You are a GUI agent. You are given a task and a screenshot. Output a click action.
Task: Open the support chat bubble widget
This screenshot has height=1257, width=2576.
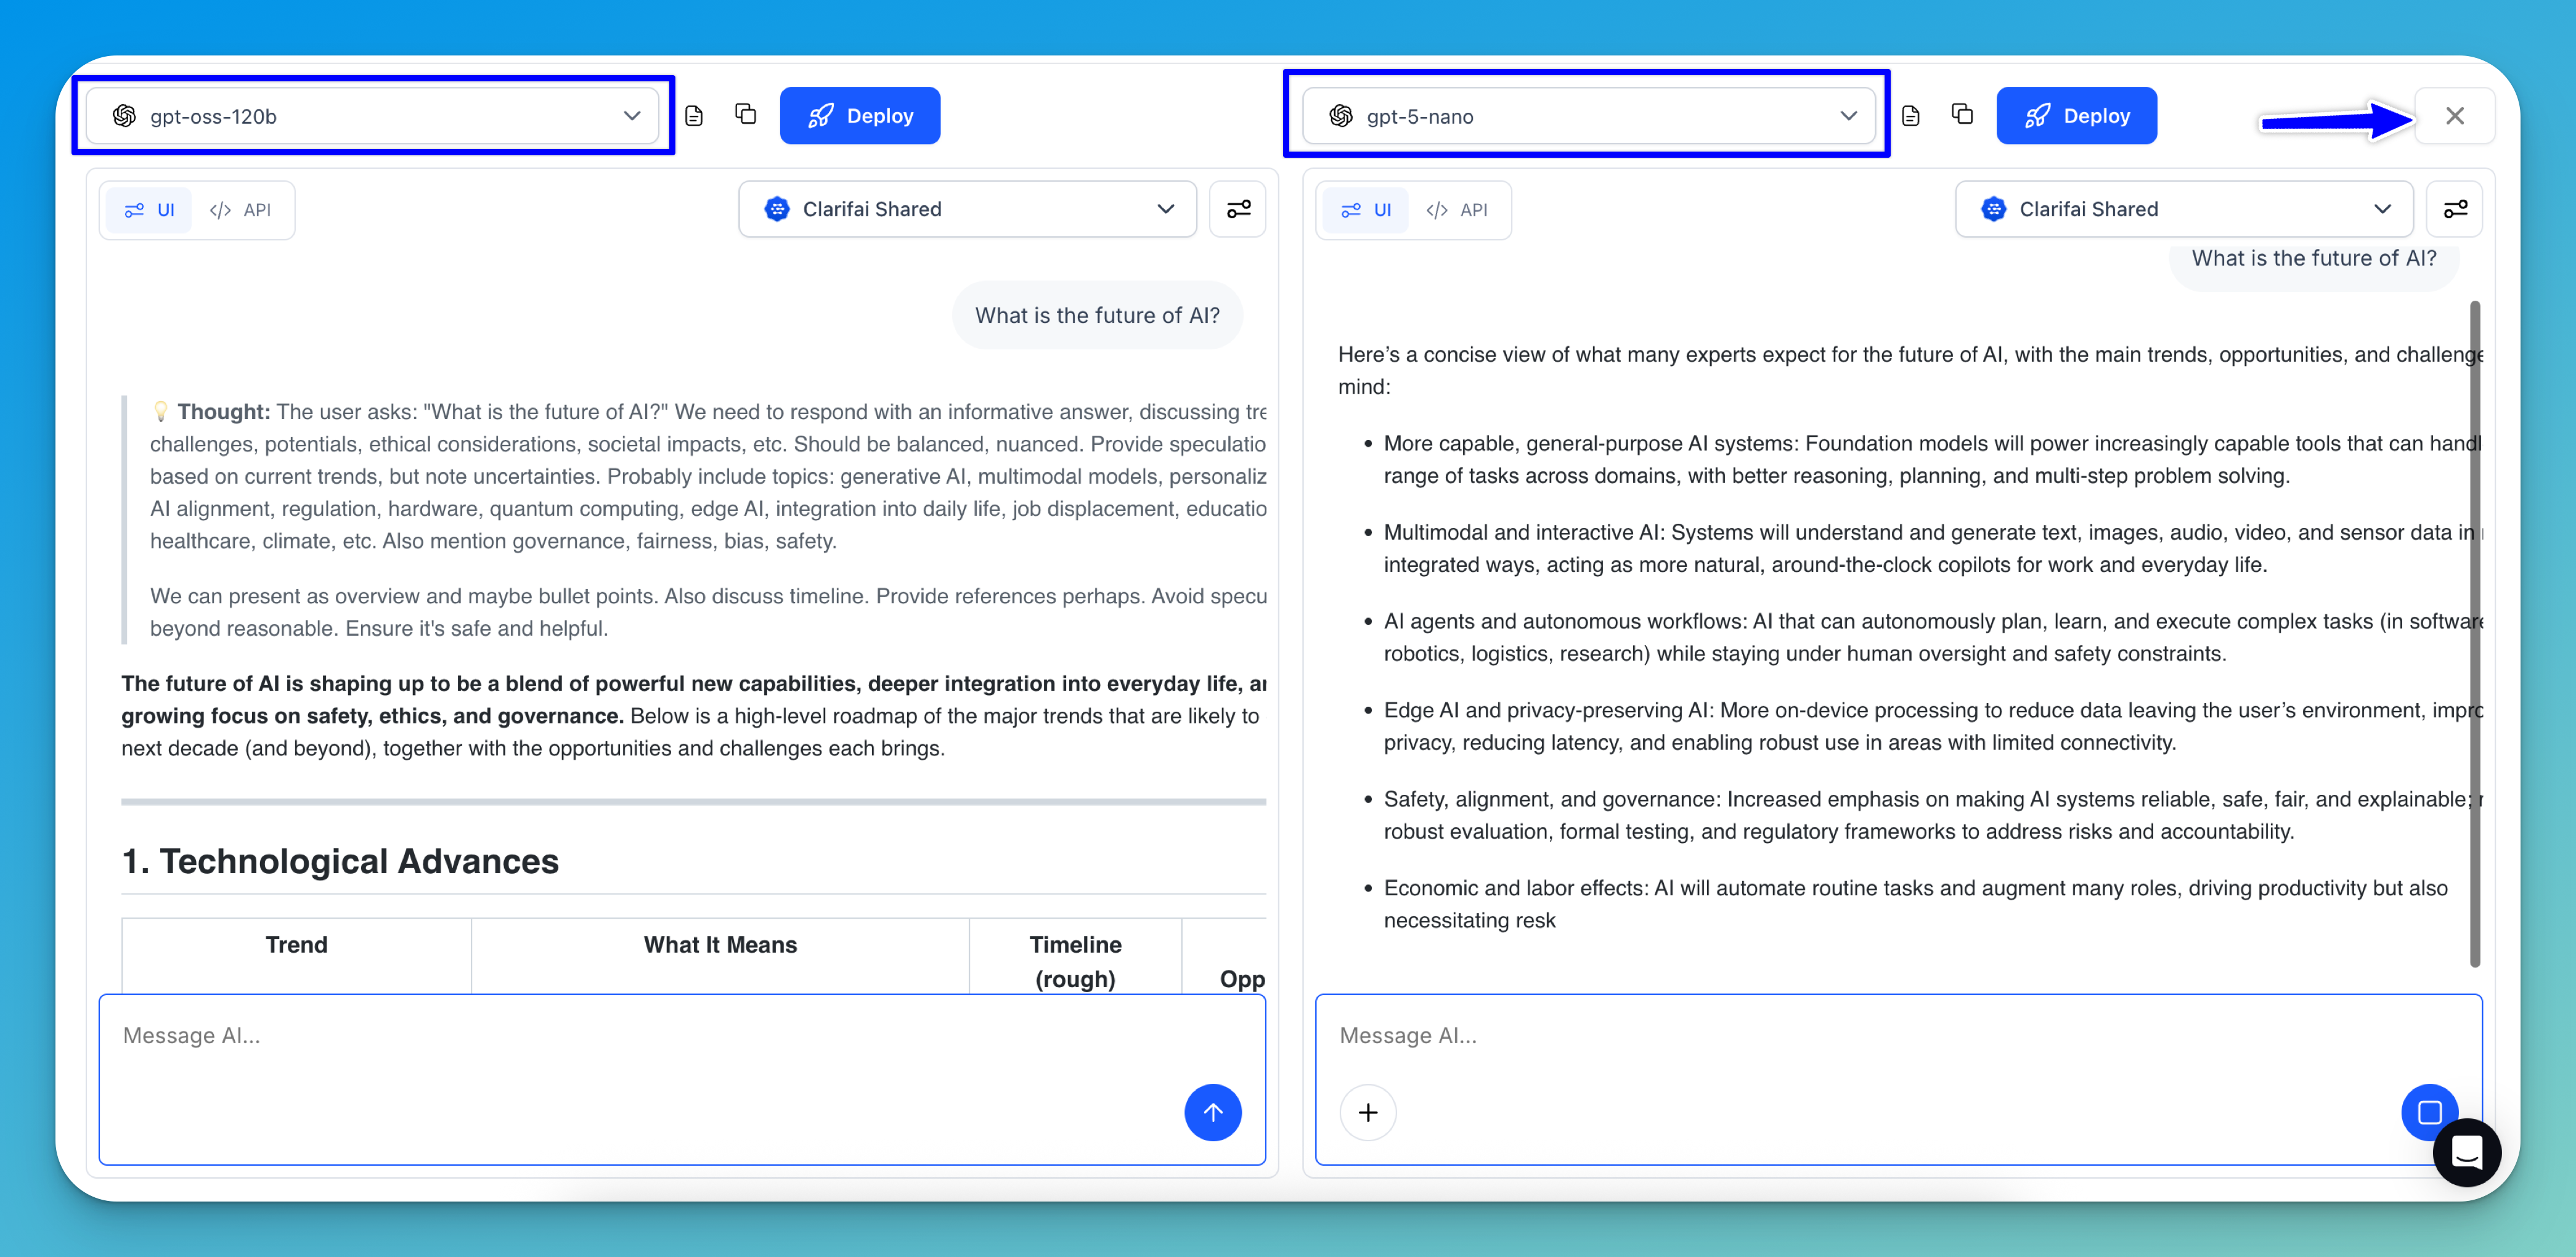tap(2467, 1152)
